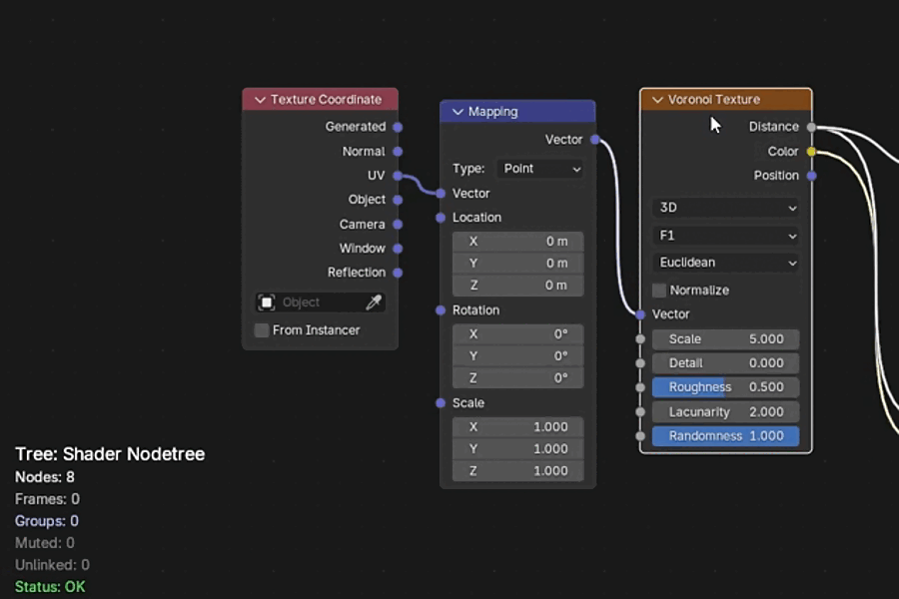Click the "Status: OK" text

[x=50, y=587]
